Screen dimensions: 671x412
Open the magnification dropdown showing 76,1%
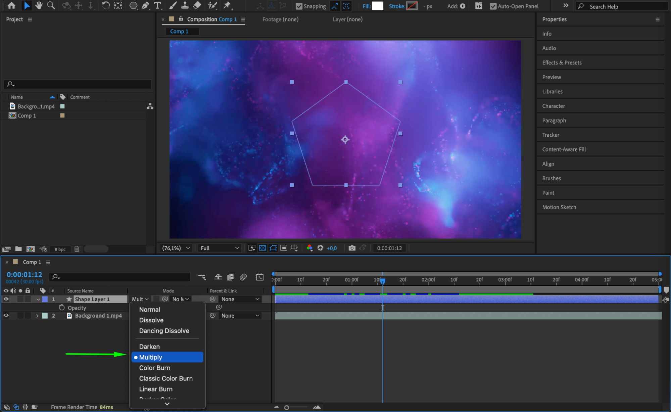click(176, 248)
